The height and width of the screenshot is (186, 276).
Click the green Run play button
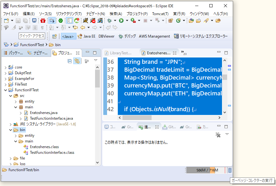click(121, 21)
